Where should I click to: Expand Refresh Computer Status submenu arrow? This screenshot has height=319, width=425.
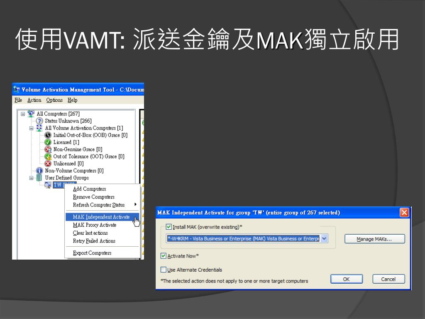pyautogui.click(x=135, y=204)
